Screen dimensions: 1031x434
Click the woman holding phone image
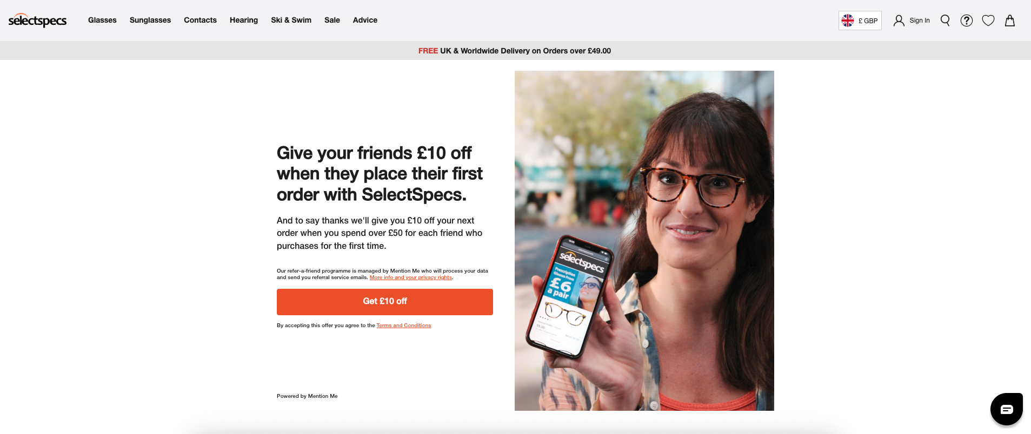(x=644, y=241)
